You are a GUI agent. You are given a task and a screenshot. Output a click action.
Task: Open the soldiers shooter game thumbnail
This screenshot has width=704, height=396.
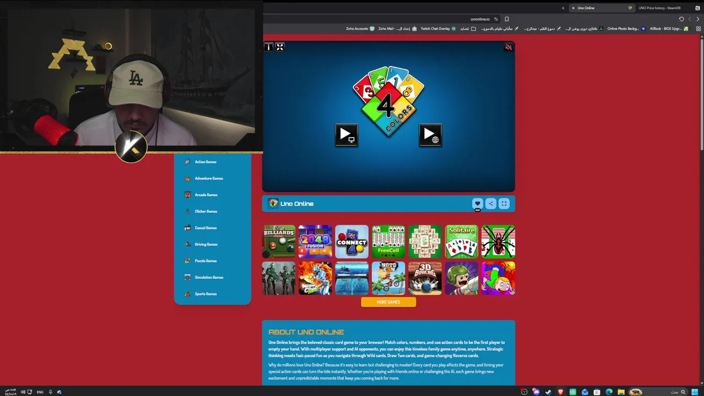coord(279,278)
